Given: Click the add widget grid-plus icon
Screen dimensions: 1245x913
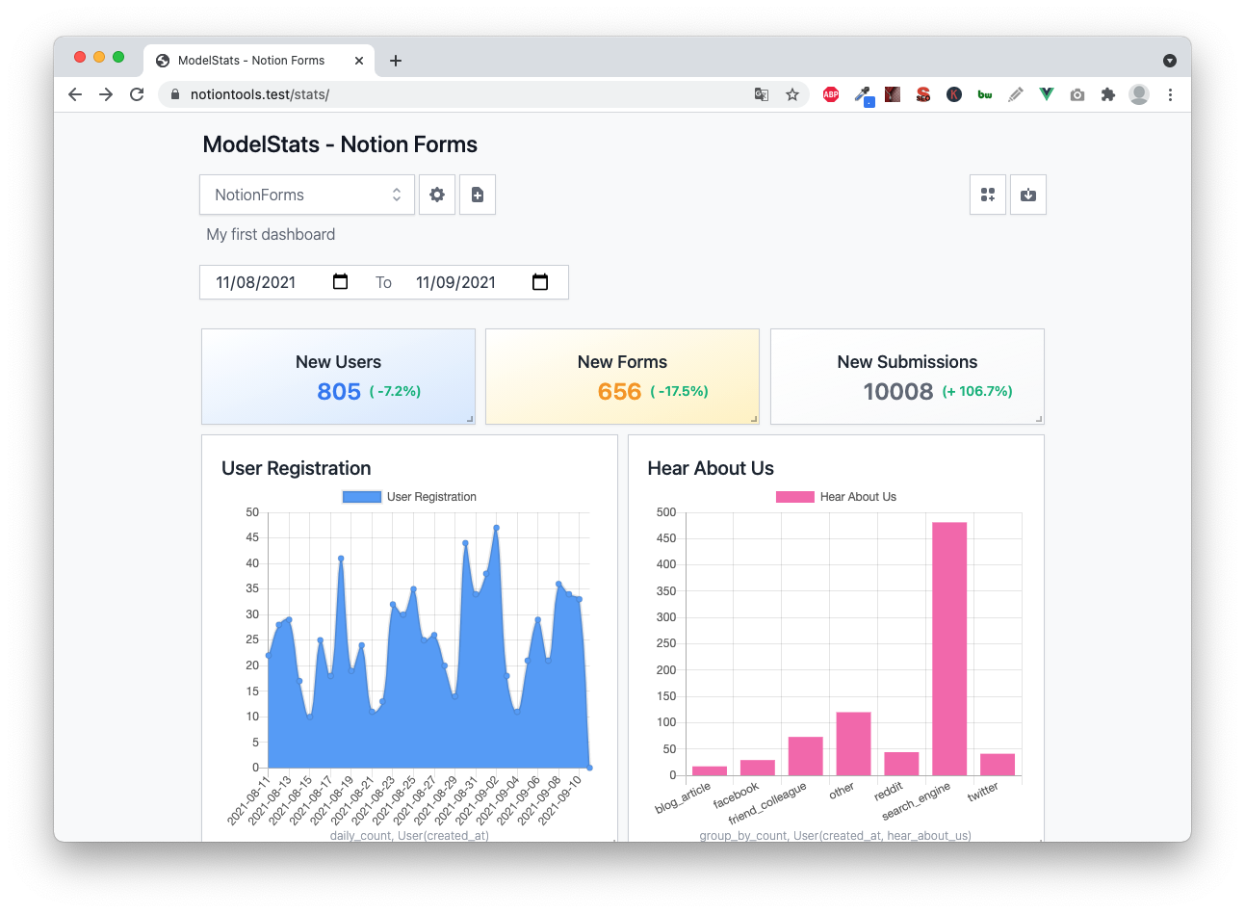Looking at the screenshot, I should click(988, 195).
